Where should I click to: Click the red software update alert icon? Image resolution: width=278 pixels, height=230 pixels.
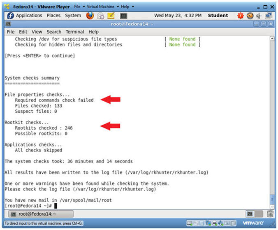point(241,16)
